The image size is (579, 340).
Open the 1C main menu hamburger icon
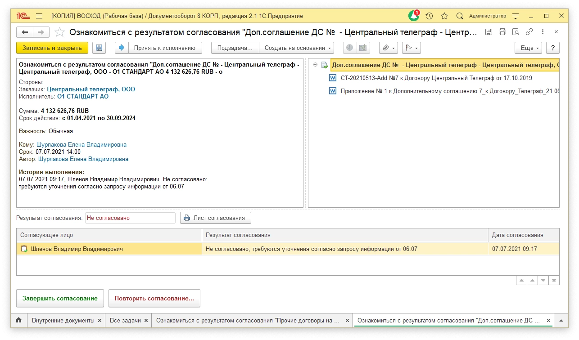tap(39, 16)
